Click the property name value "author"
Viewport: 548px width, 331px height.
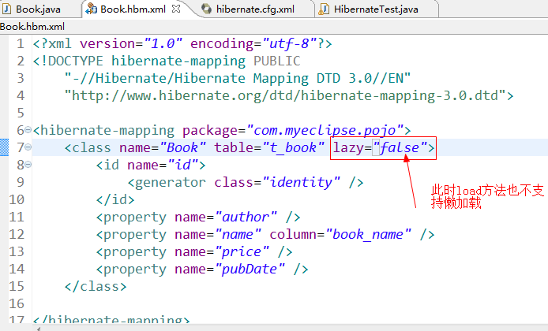[246, 217]
